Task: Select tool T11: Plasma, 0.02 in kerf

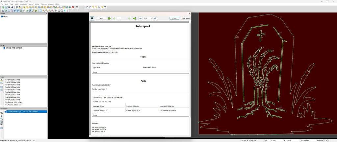Action: click(x=13, y=105)
